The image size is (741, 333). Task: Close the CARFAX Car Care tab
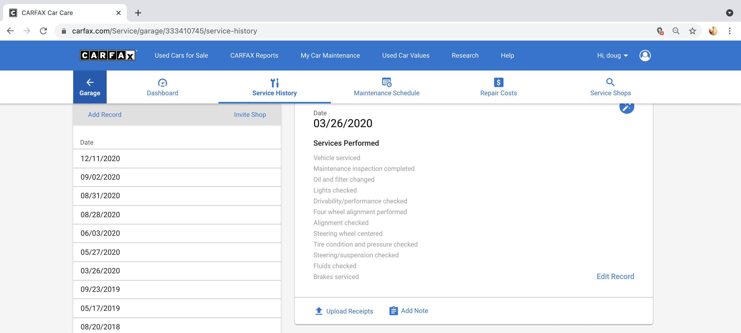click(x=118, y=13)
